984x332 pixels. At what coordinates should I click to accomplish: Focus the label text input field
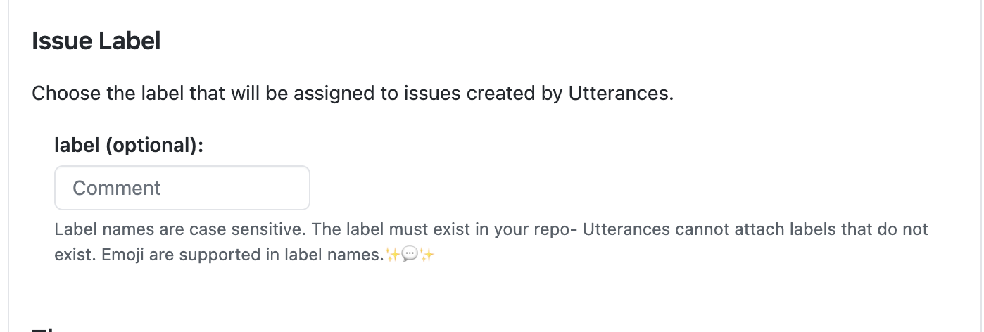pos(182,188)
